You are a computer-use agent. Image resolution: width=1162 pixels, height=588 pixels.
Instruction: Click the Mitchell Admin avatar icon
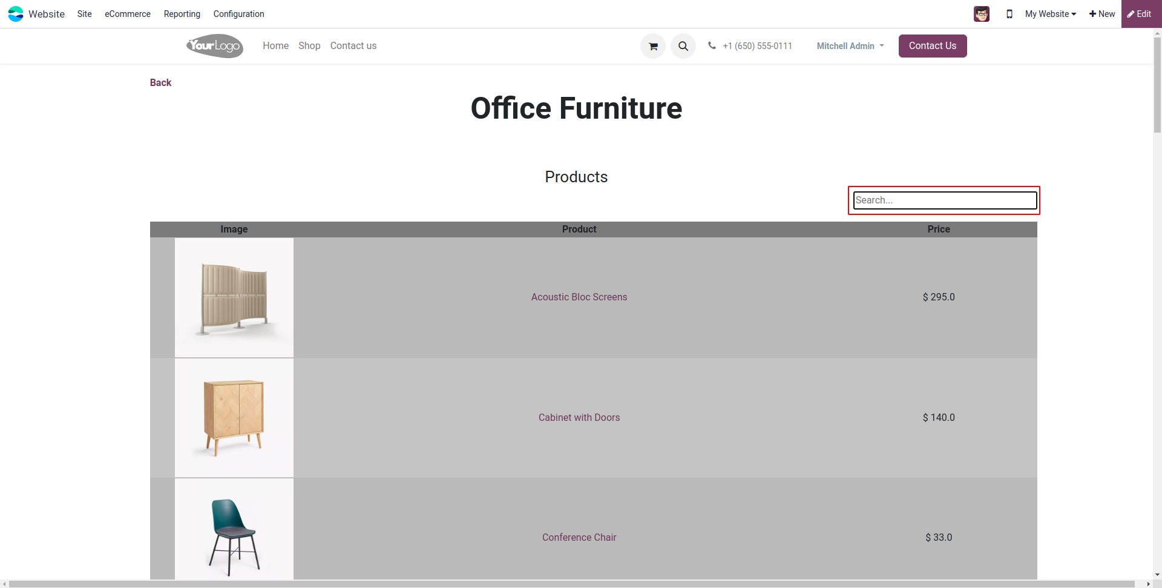tap(982, 14)
